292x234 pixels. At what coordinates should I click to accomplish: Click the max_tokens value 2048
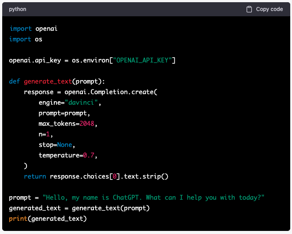pyautogui.click(x=87, y=124)
